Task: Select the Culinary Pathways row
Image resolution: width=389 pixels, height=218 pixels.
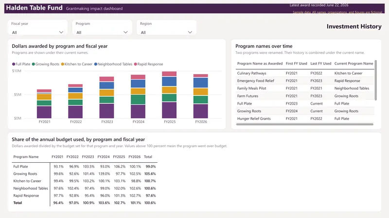Action: 305,73
